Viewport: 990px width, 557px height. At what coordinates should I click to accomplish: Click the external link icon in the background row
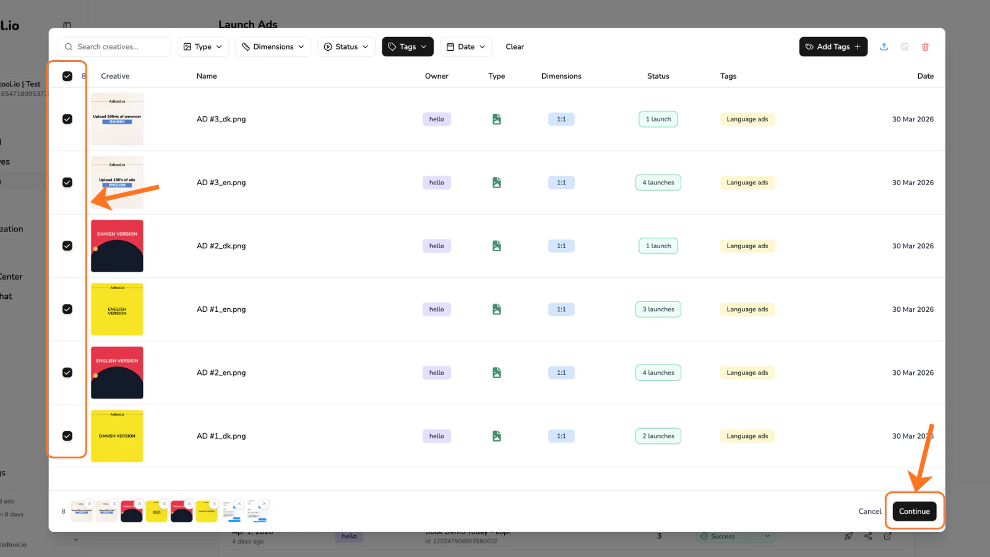[887, 536]
